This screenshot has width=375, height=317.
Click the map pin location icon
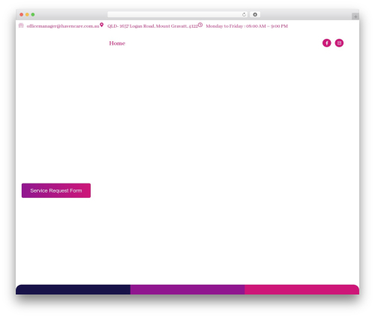pos(101,25)
